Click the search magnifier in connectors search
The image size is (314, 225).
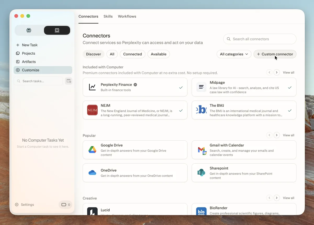229,39
